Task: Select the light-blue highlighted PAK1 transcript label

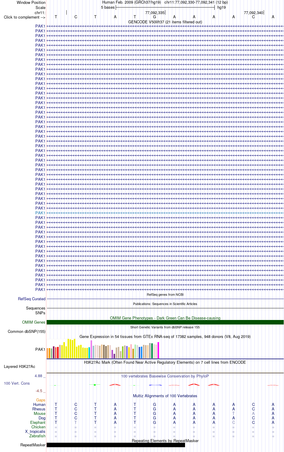Action: tap(40, 213)
